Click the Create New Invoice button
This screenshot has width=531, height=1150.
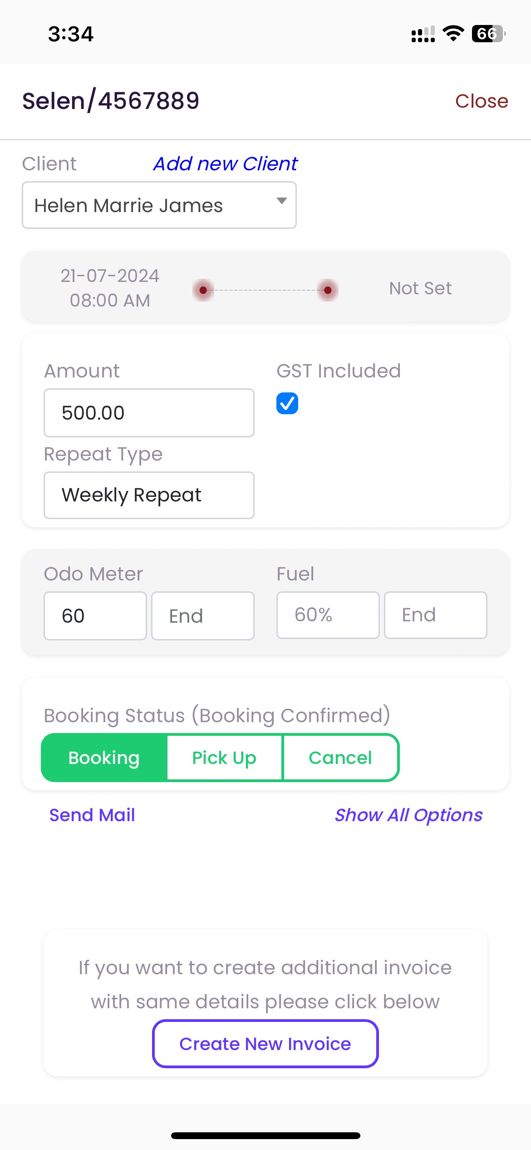pos(265,1044)
